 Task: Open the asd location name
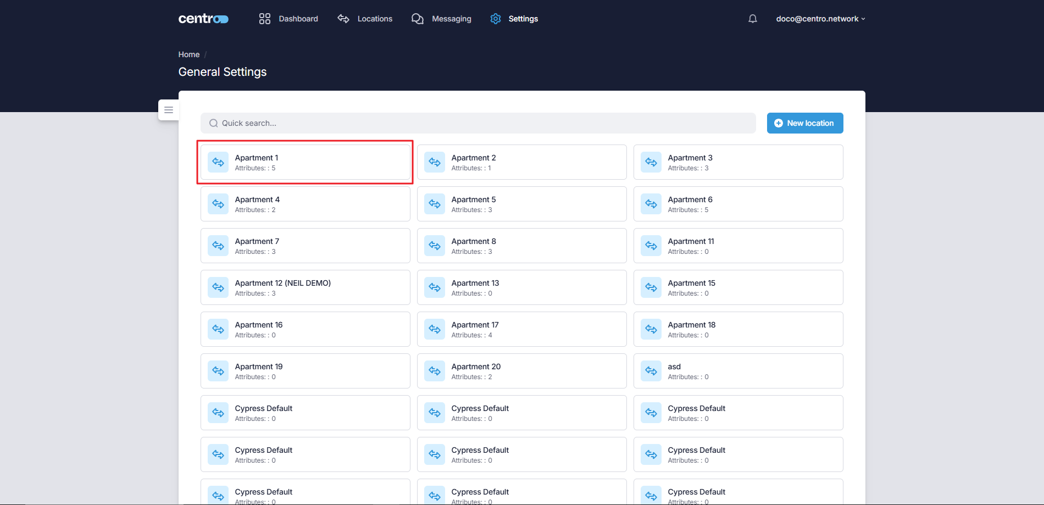click(x=674, y=367)
